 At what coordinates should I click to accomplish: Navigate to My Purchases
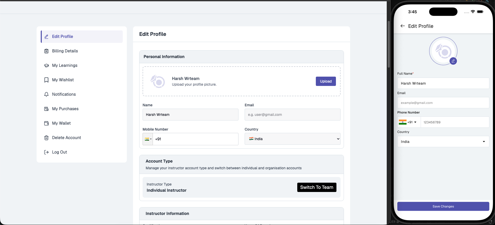pyautogui.click(x=82, y=109)
